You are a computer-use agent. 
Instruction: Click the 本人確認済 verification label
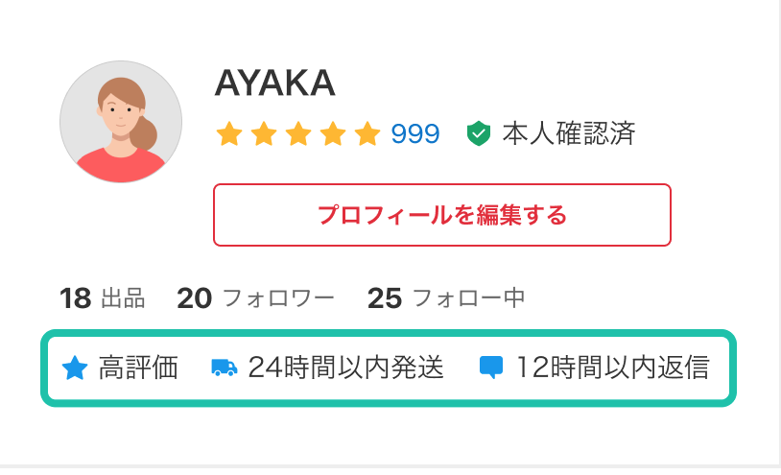pos(569,133)
